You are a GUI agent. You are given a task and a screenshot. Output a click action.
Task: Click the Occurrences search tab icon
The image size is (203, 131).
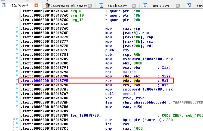[x=48, y=5]
